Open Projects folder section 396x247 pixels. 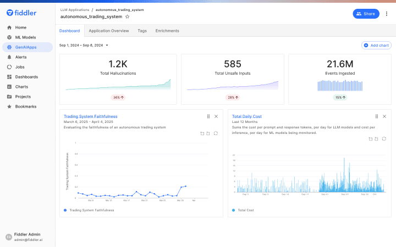(28, 97)
